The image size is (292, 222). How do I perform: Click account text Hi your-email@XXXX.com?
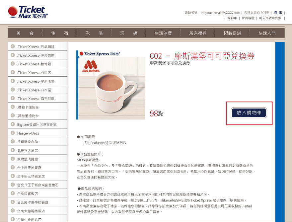coord(220,13)
